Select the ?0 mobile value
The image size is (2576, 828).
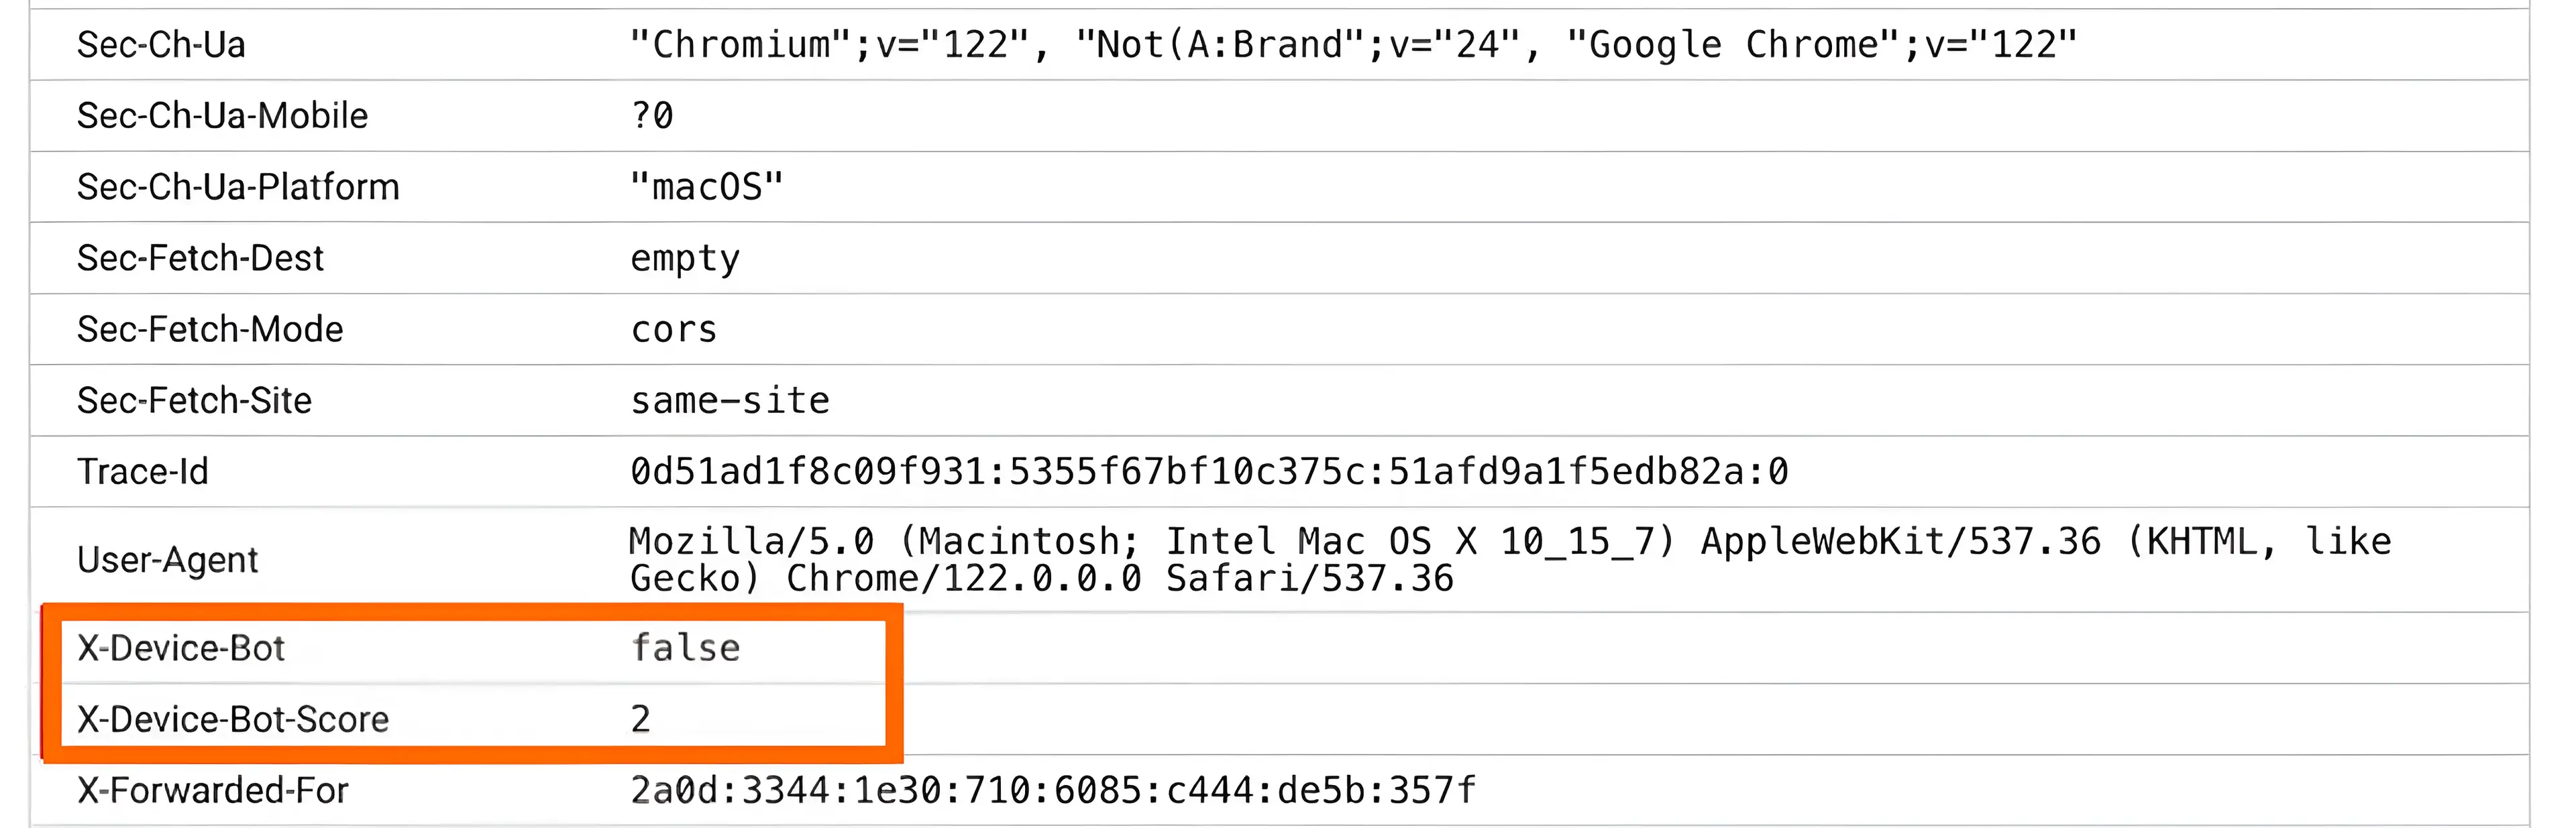click(652, 116)
